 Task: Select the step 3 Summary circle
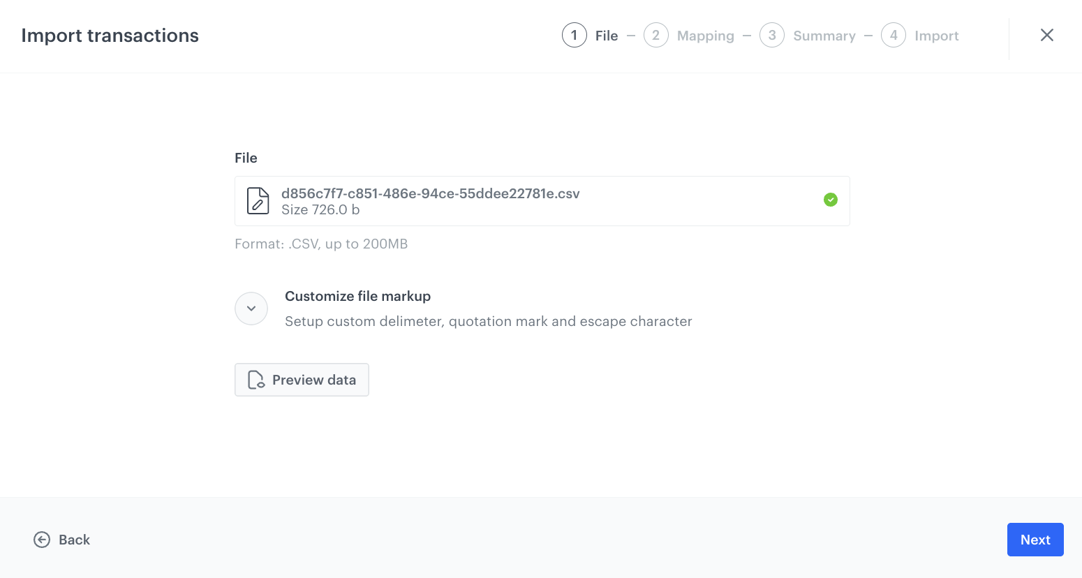[x=772, y=35]
